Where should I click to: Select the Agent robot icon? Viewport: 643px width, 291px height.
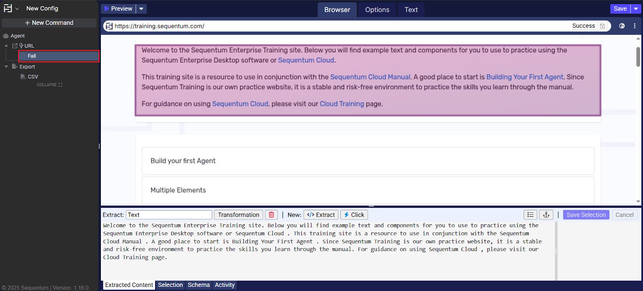click(6, 36)
